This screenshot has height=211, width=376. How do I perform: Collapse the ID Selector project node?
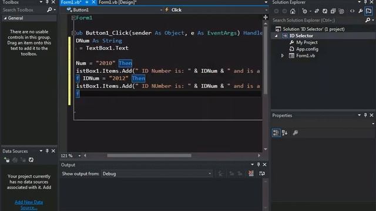coord(276,36)
